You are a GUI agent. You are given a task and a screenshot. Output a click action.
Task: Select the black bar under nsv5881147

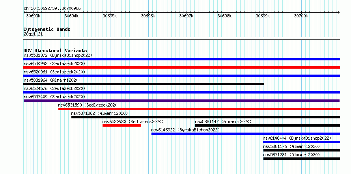267,125
